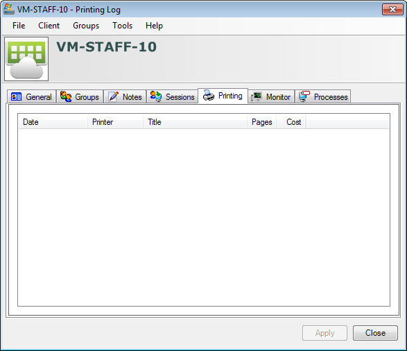The image size is (407, 351).
Task: Switch to the Groups tab
Action: tap(80, 97)
